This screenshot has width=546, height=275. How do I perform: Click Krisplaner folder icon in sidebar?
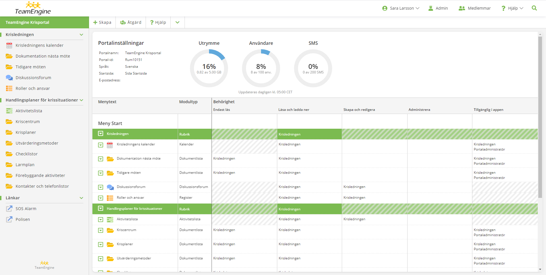[9, 132]
